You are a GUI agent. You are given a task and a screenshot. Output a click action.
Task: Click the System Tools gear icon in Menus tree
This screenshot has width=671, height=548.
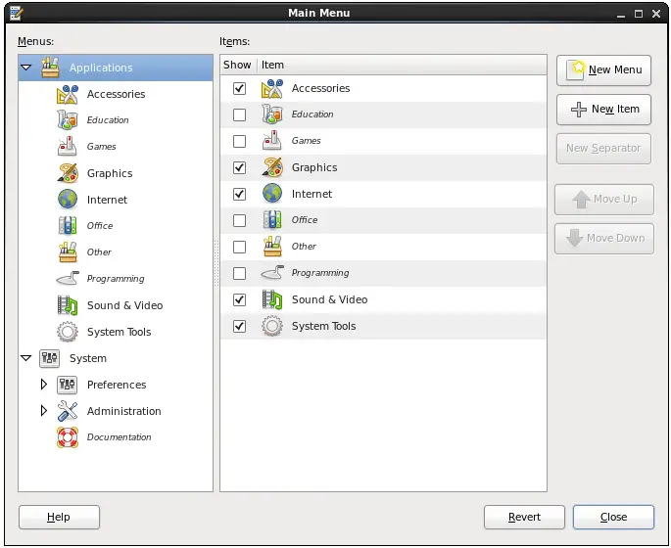click(x=68, y=332)
